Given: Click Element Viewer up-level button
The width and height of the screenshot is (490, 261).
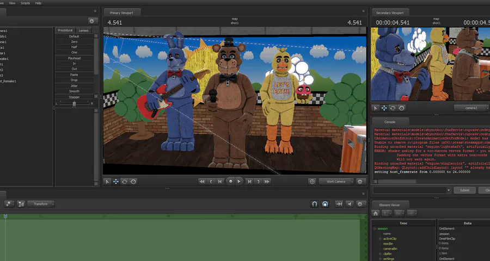Looking at the screenshot, I should [x=387, y=213].
